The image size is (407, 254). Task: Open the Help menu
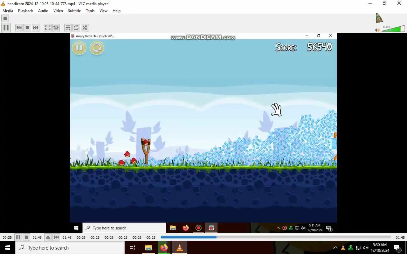click(116, 10)
